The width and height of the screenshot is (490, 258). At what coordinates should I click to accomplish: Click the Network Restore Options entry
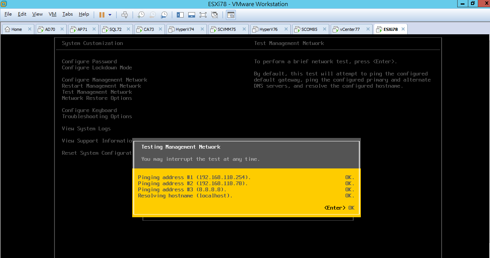coord(97,98)
